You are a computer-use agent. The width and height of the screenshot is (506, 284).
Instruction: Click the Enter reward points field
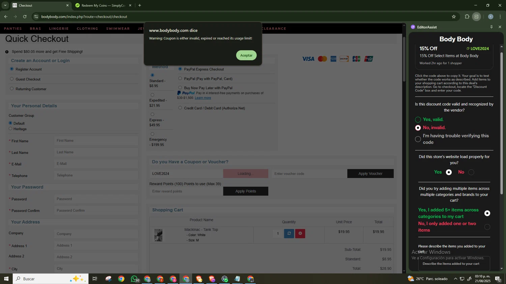click(186, 191)
